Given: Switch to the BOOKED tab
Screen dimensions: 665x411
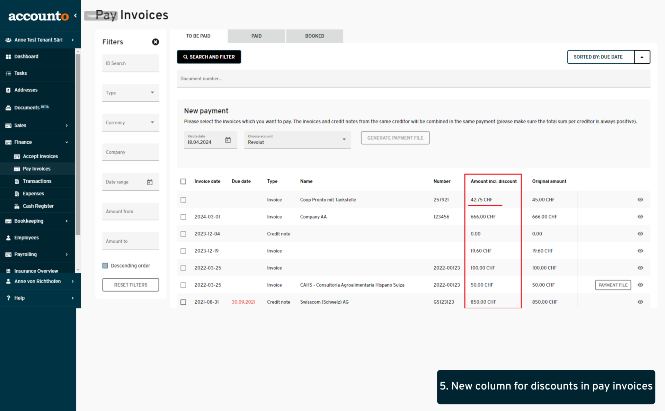Looking at the screenshot, I should [314, 36].
